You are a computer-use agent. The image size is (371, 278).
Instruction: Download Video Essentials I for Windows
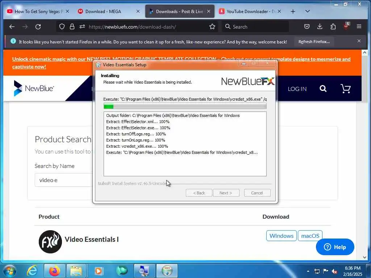[281, 236]
